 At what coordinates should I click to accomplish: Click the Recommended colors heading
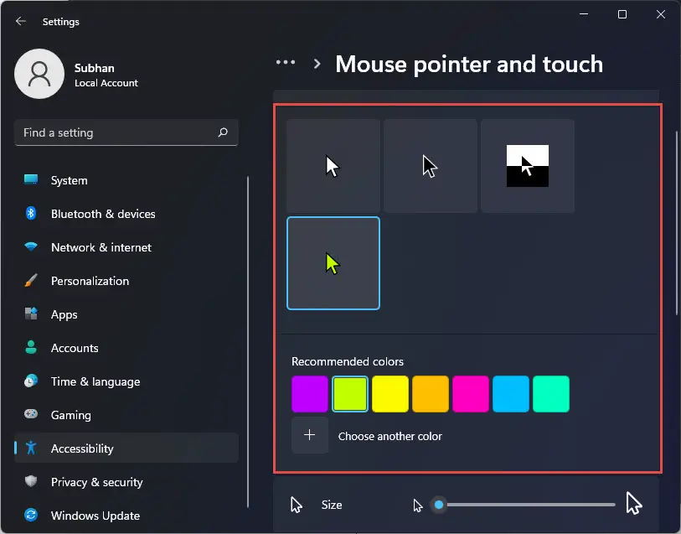pos(348,361)
